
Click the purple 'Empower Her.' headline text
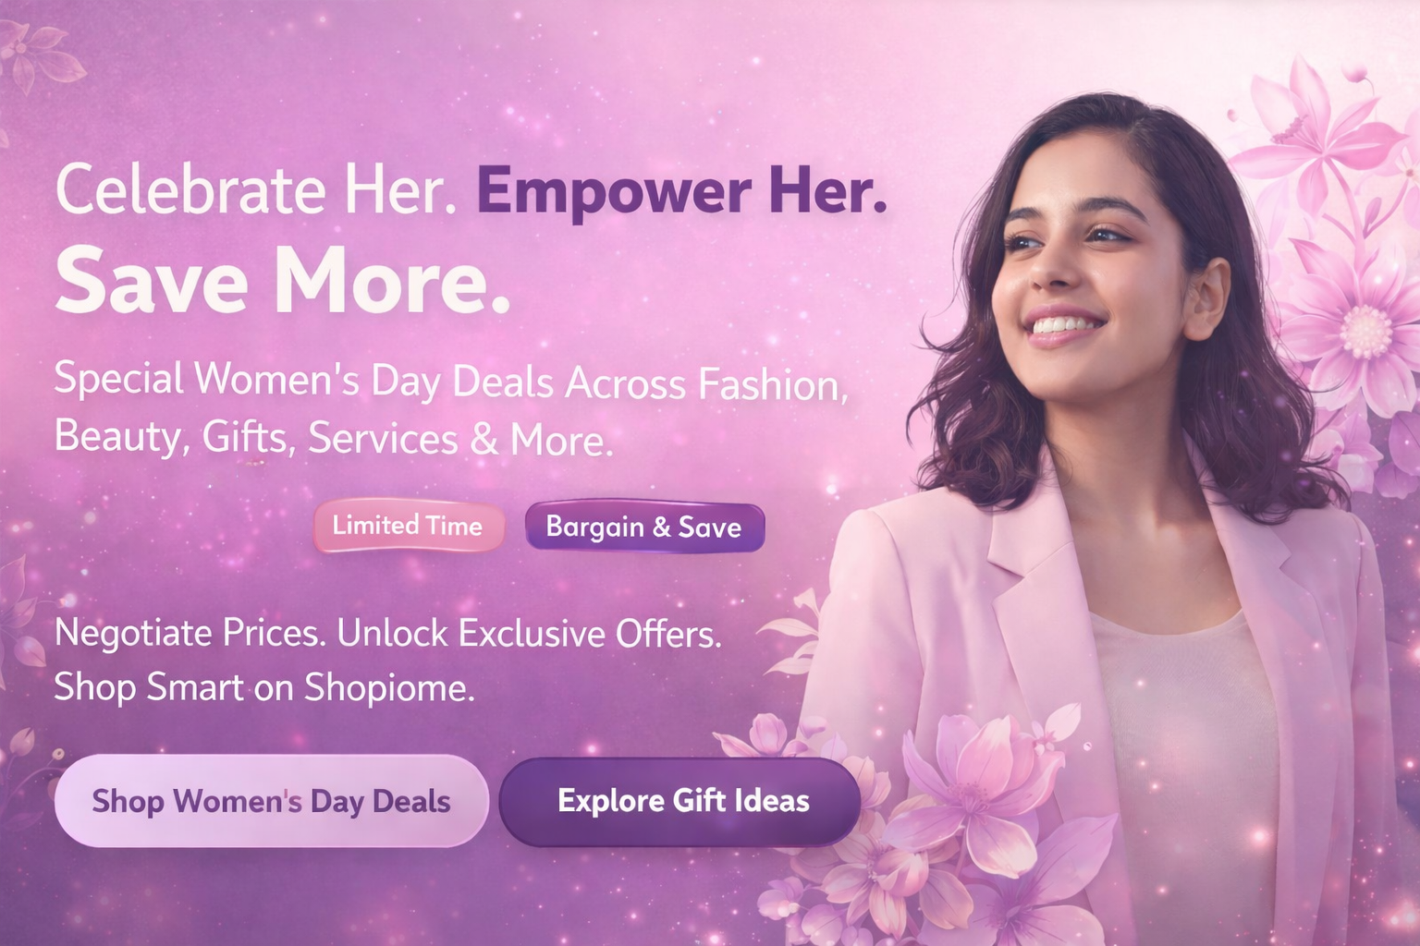681,189
